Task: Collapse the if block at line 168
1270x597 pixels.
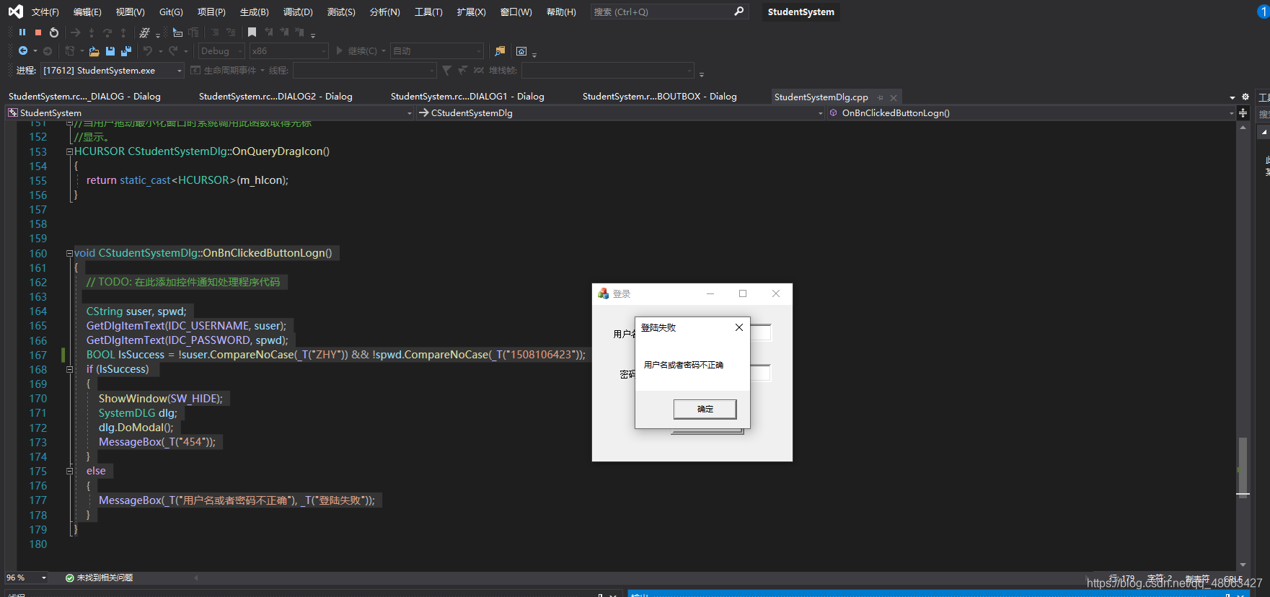Action: tap(70, 369)
